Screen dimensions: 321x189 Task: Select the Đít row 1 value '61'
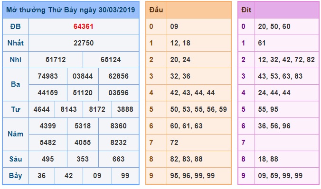pos(262,43)
